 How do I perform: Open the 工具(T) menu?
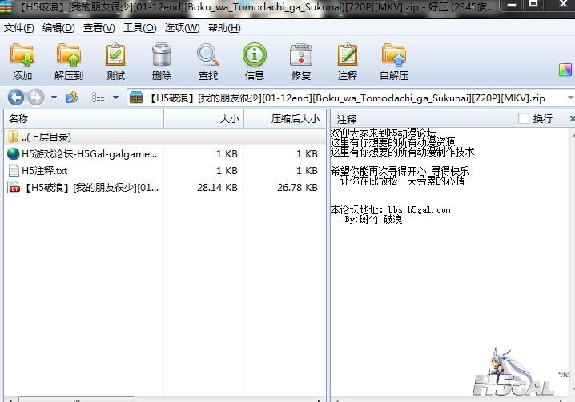[x=139, y=28]
